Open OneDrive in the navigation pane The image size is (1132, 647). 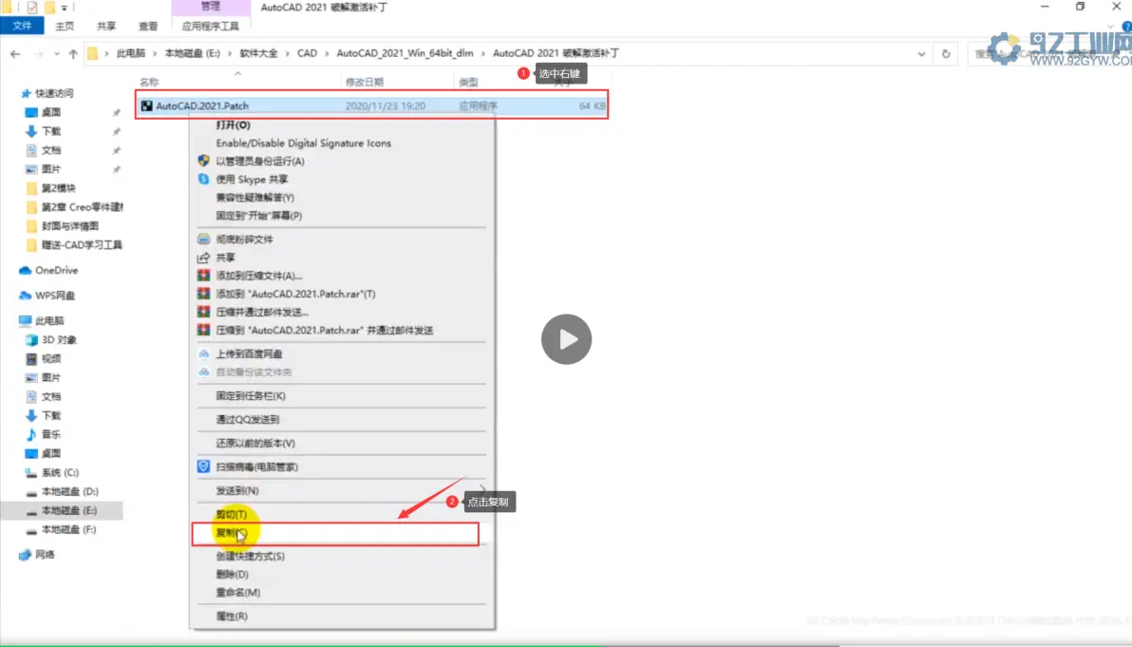coord(56,270)
